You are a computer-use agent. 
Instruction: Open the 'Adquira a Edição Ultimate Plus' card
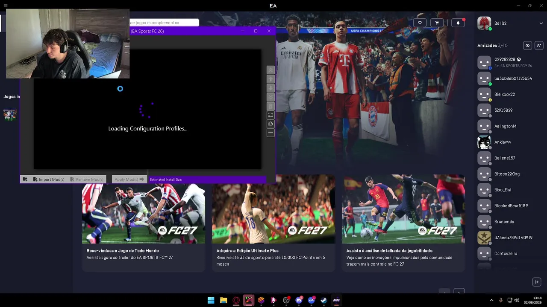point(273,223)
